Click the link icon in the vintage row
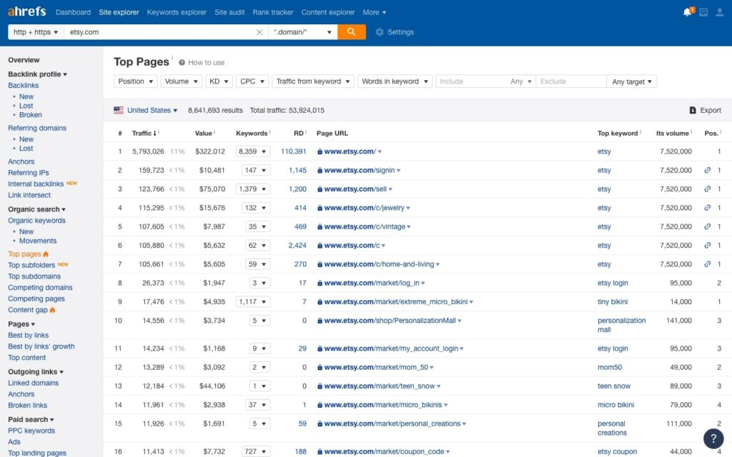This screenshot has width=732, height=457. (x=707, y=226)
